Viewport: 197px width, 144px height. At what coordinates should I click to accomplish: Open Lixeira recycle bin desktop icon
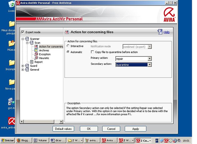click(x=12, y=4)
